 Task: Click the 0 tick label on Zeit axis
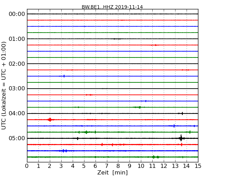(27, 166)
